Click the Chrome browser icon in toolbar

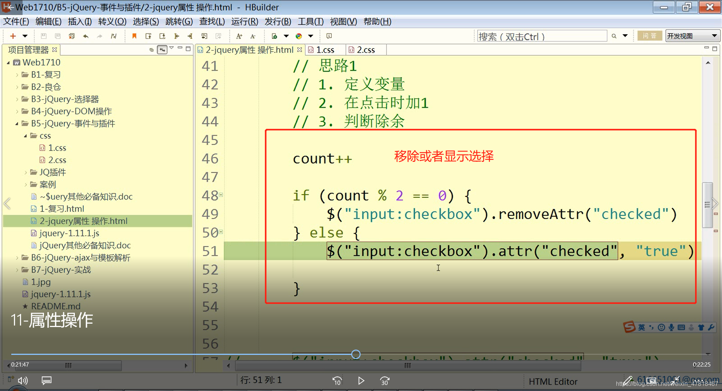pos(299,36)
